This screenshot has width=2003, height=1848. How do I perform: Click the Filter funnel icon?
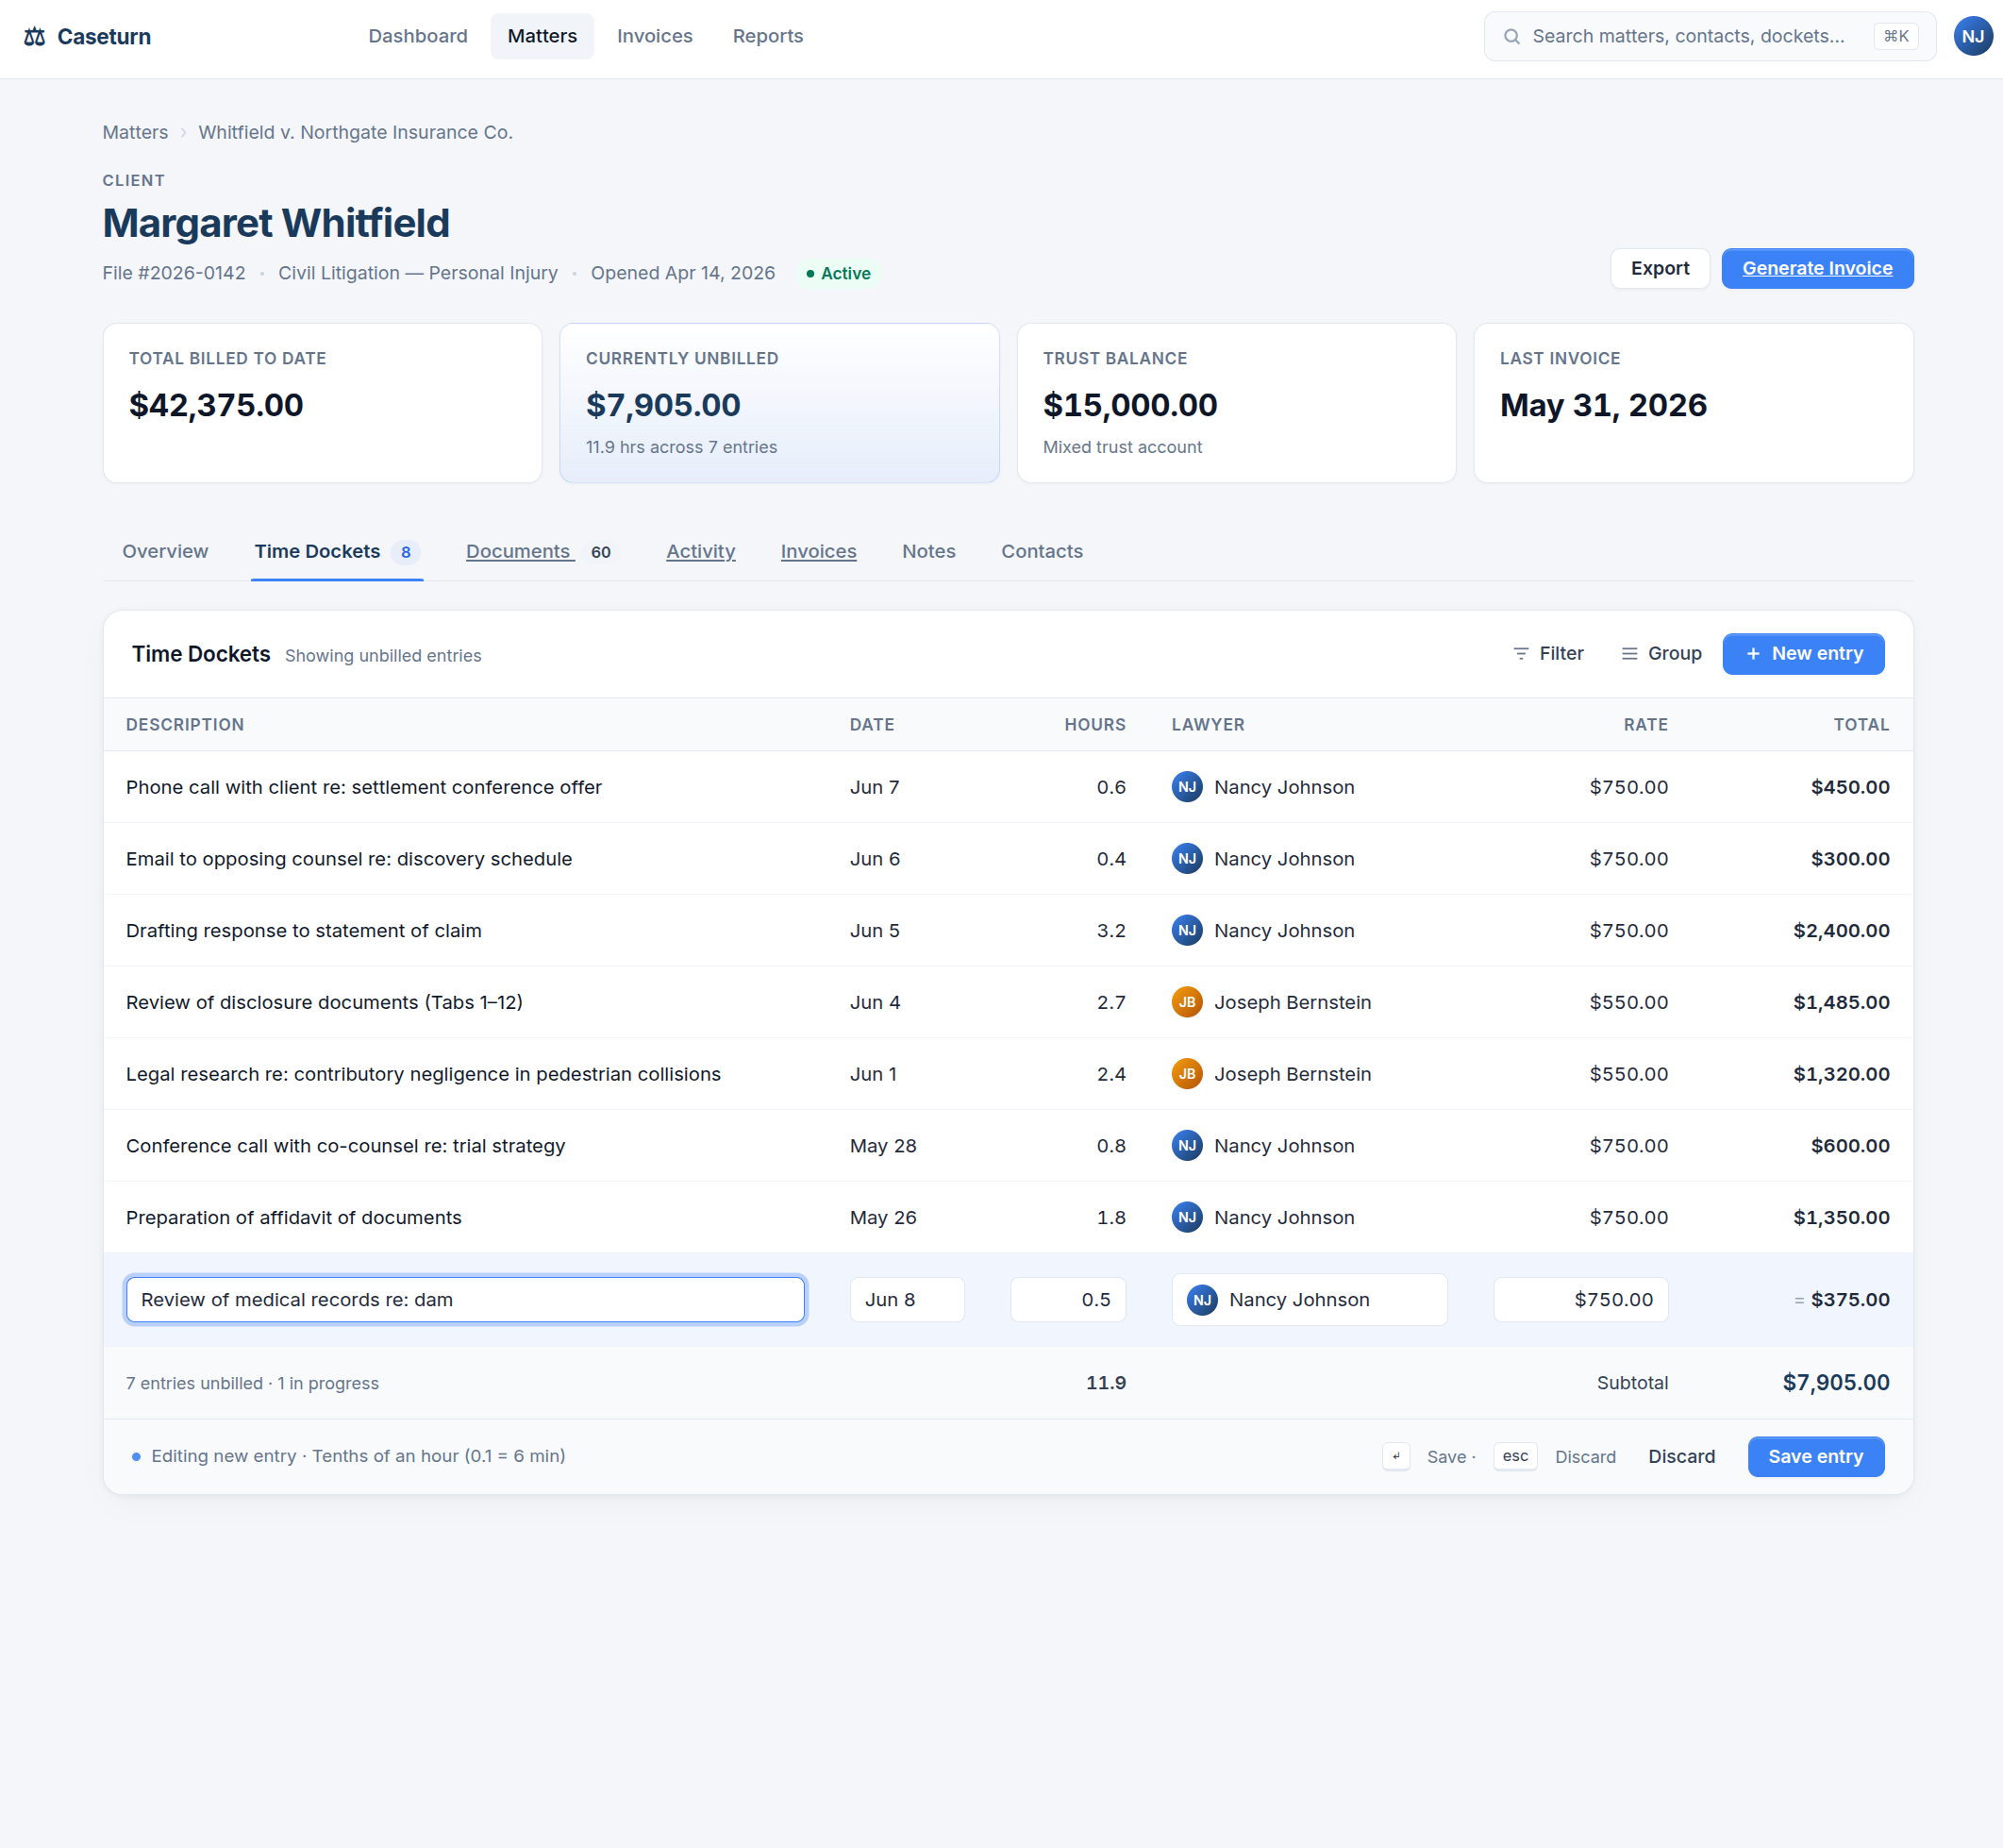pos(1520,654)
